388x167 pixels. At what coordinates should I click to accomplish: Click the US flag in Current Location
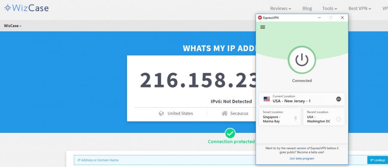point(266,99)
